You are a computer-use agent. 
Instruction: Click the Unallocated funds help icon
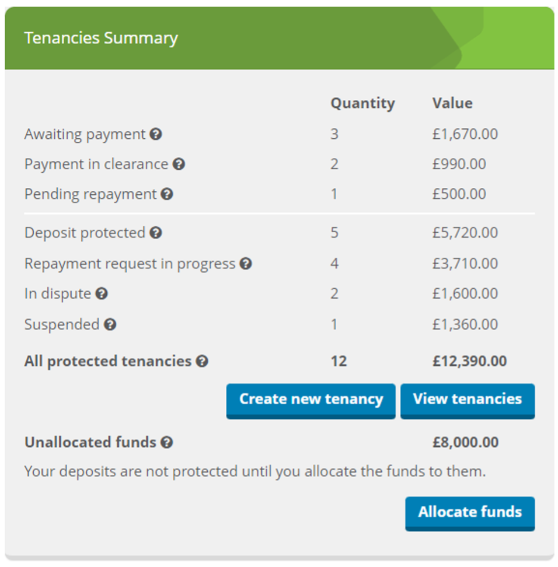point(167,442)
